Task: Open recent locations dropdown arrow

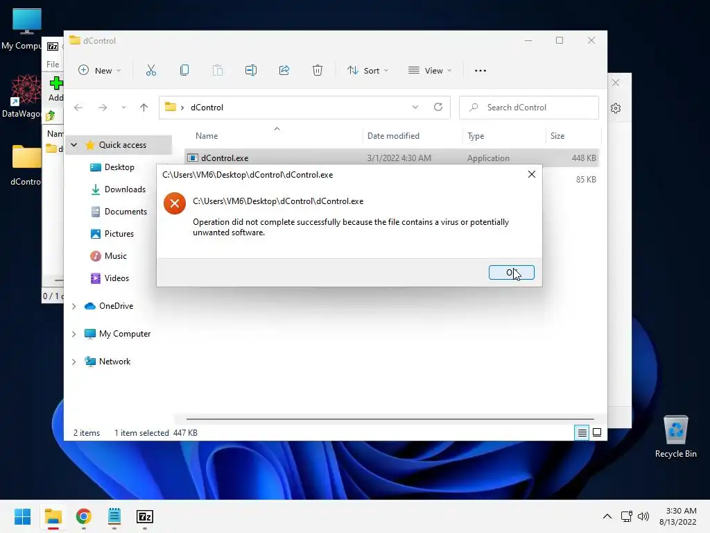Action: click(123, 108)
